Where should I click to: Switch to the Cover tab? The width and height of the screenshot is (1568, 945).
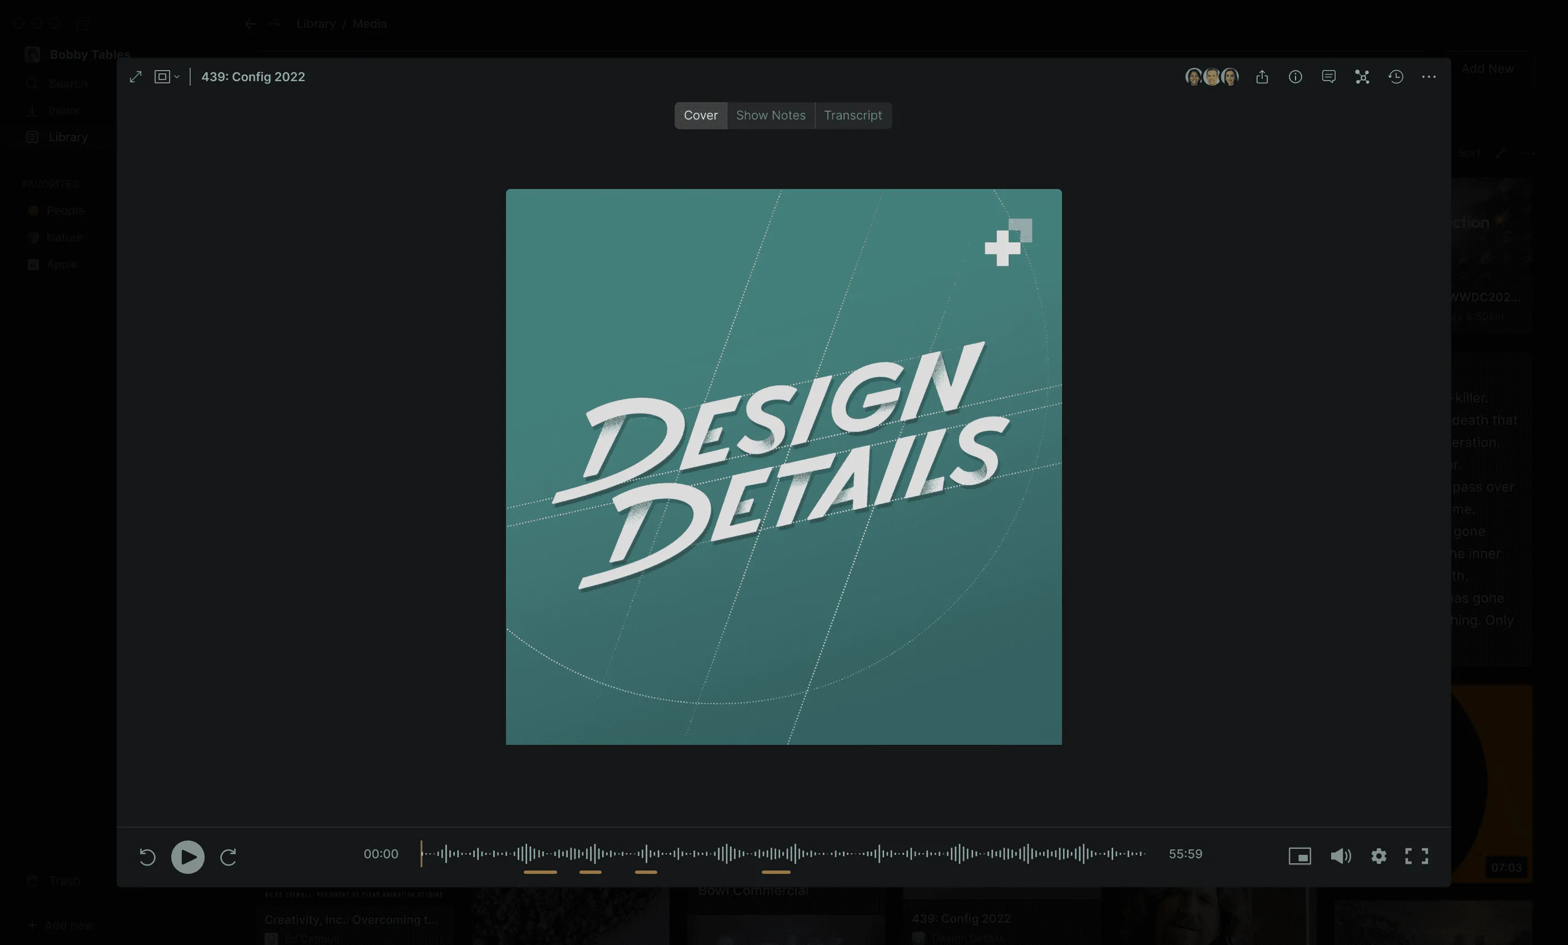(x=701, y=115)
